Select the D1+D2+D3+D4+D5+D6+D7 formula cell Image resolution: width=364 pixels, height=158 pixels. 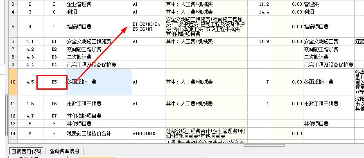pyautogui.click(x=149, y=27)
